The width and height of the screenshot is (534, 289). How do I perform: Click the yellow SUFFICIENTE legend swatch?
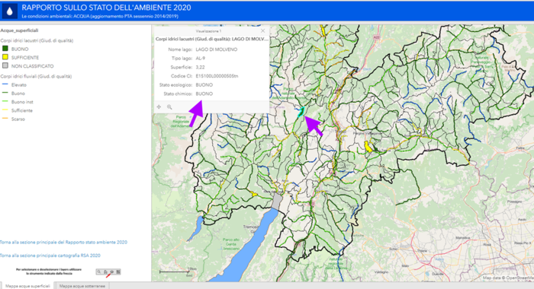tap(5, 57)
